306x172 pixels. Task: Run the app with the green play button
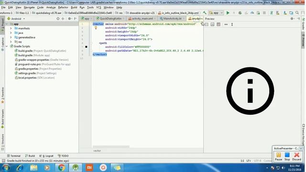pos(228,13)
